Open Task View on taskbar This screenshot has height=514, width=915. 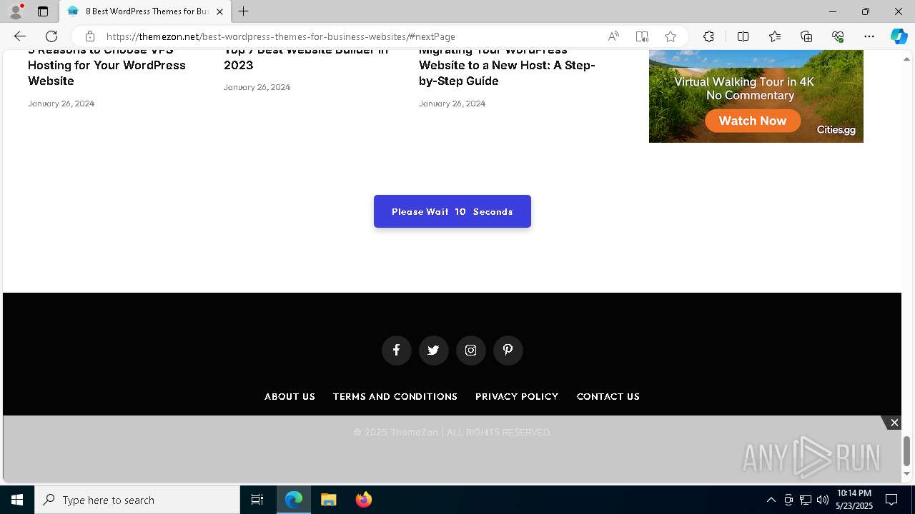coord(257,500)
